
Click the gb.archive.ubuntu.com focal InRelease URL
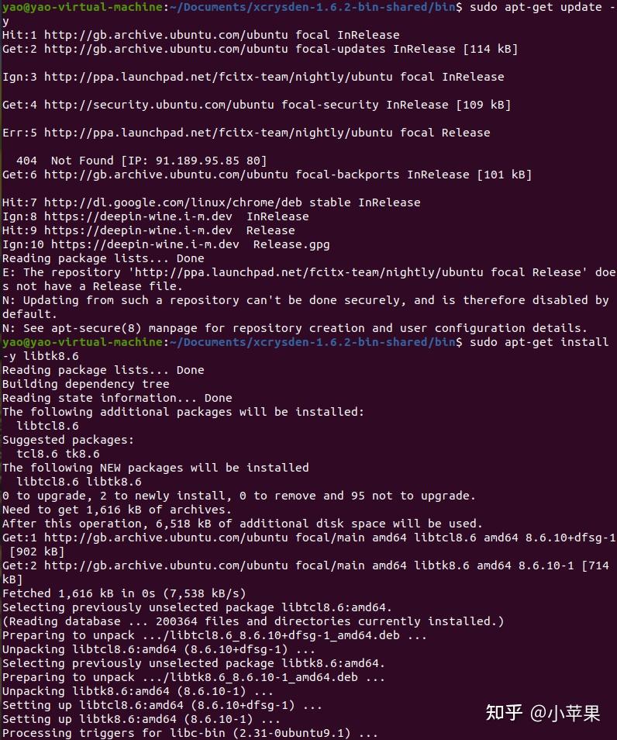coord(166,35)
